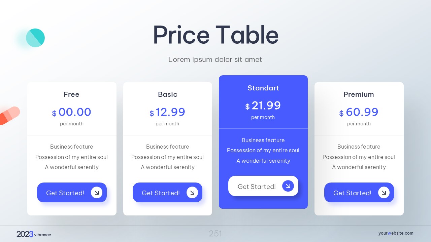The width and height of the screenshot is (431, 242).
Task: Click the orange pill shape decoration
Action: (x=9, y=115)
